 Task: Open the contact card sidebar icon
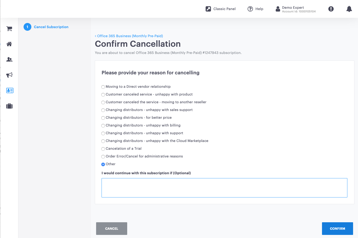[10, 90]
